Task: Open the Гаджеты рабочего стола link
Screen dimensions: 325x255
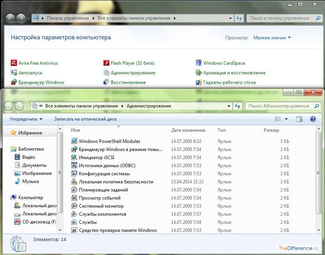Action: (229, 82)
